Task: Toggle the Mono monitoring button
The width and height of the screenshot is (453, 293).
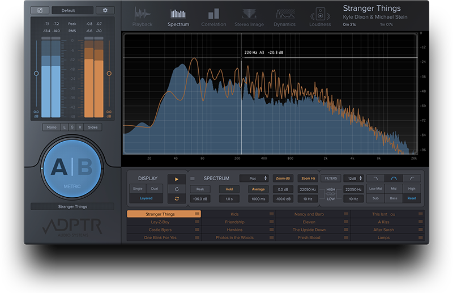Action: (x=52, y=127)
